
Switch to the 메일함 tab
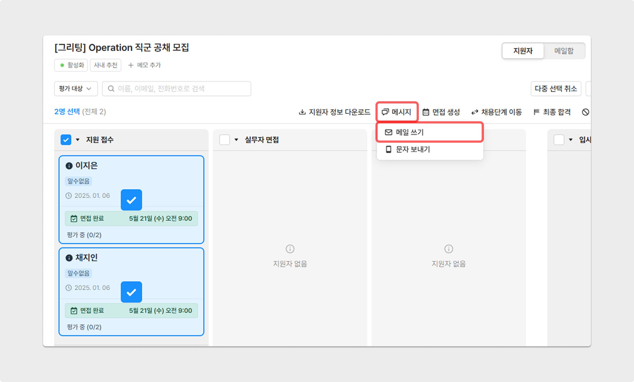564,51
